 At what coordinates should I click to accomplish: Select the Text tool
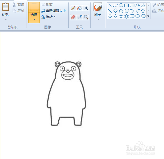tap(86, 8)
